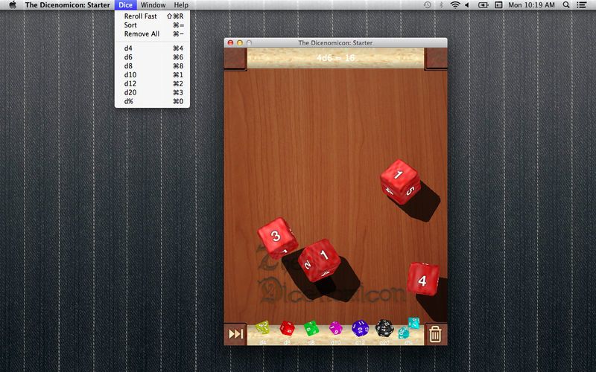
Task: Open the Help menu
Action: pos(181,5)
